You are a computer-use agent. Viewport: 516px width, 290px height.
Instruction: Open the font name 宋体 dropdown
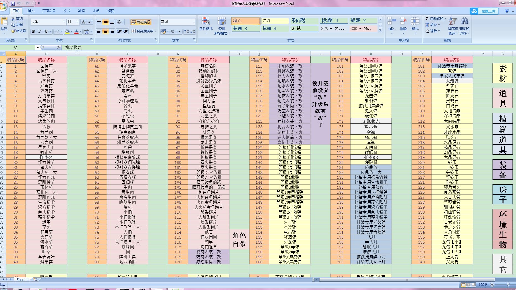[x=64, y=22]
